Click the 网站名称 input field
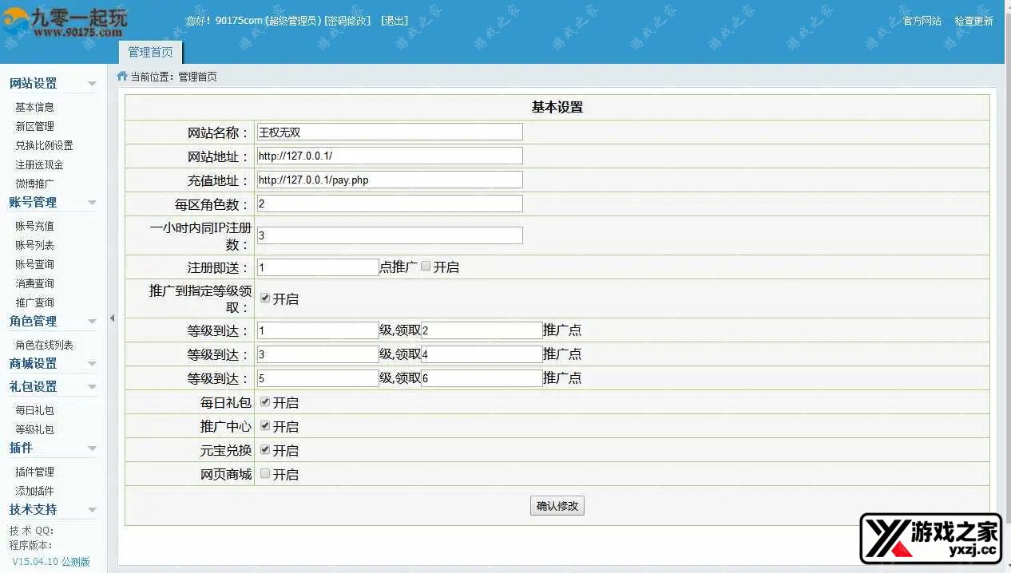1011x573 pixels. click(390, 132)
